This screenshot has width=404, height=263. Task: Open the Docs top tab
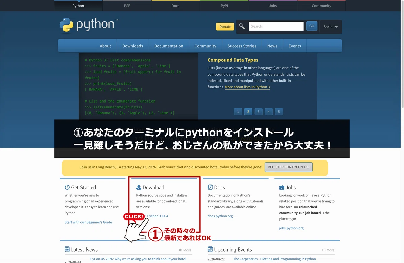(175, 6)
